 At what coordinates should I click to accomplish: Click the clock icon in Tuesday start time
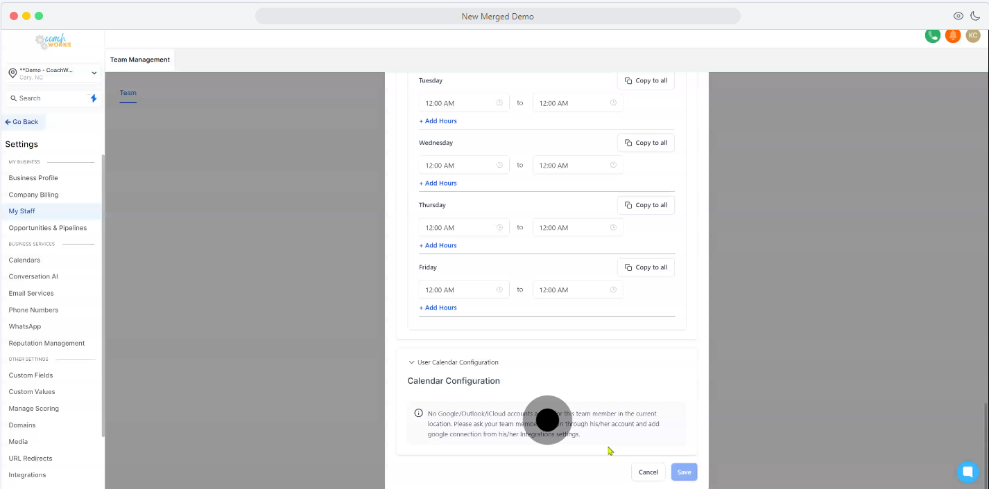499,103
